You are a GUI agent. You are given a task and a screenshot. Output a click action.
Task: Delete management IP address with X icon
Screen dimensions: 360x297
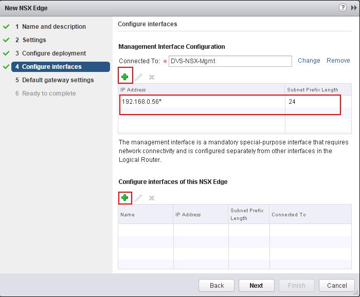152,77
